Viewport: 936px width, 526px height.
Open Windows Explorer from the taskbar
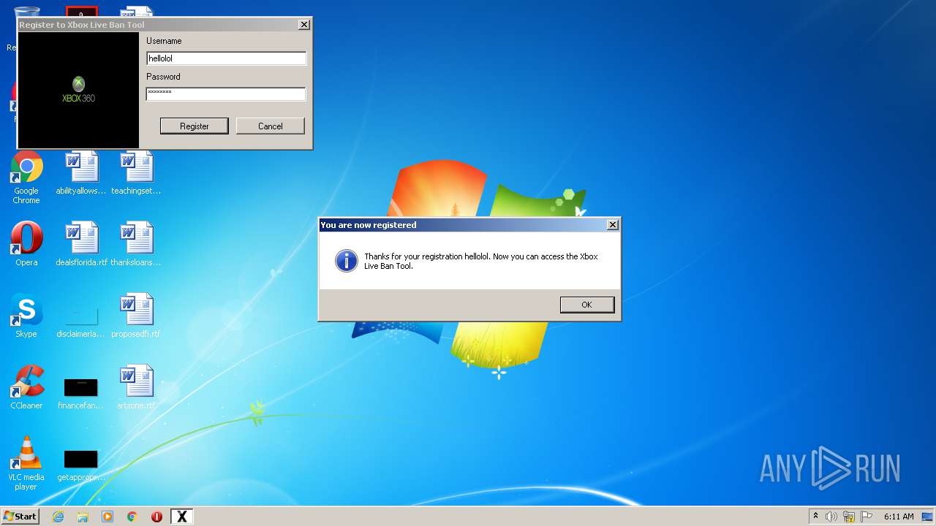pos(83,517)
